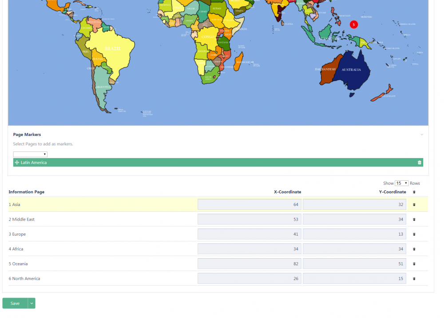This screenshot has height=318, width=444.
Task: Edit Y-Coordinate field for Oceania
Action: point(354,264)
